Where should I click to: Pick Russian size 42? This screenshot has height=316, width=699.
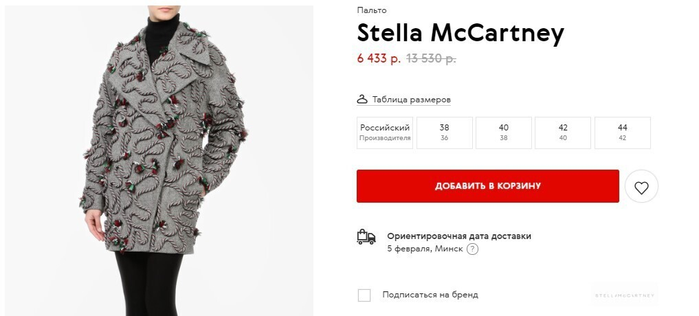[x=563, y=133]
